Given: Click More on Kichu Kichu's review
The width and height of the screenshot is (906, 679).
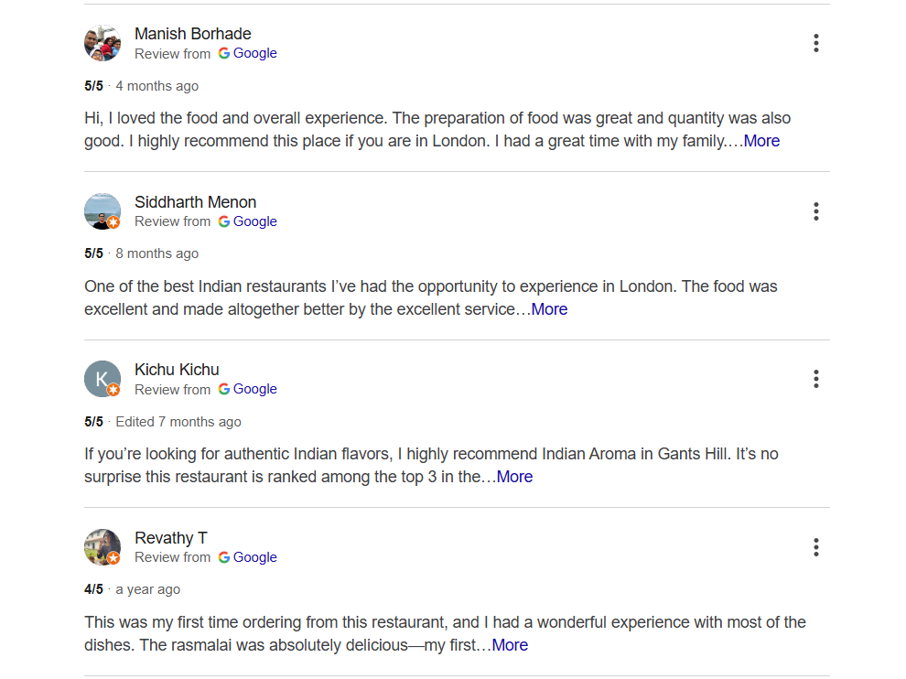Looking at the screenshot, I should point(514,476).
